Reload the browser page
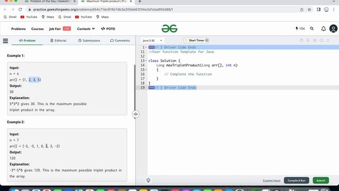Screen dimensions: 339x191 [20, 10]
